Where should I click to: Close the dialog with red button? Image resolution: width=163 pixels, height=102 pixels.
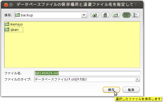(x=6, y=5)
